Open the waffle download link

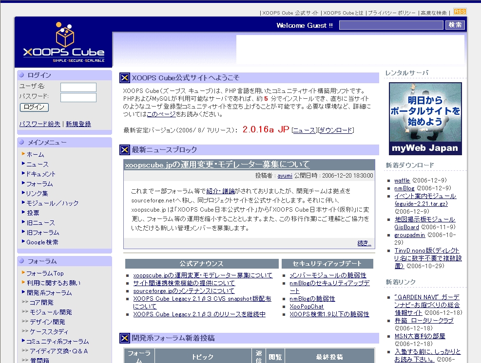402,181
